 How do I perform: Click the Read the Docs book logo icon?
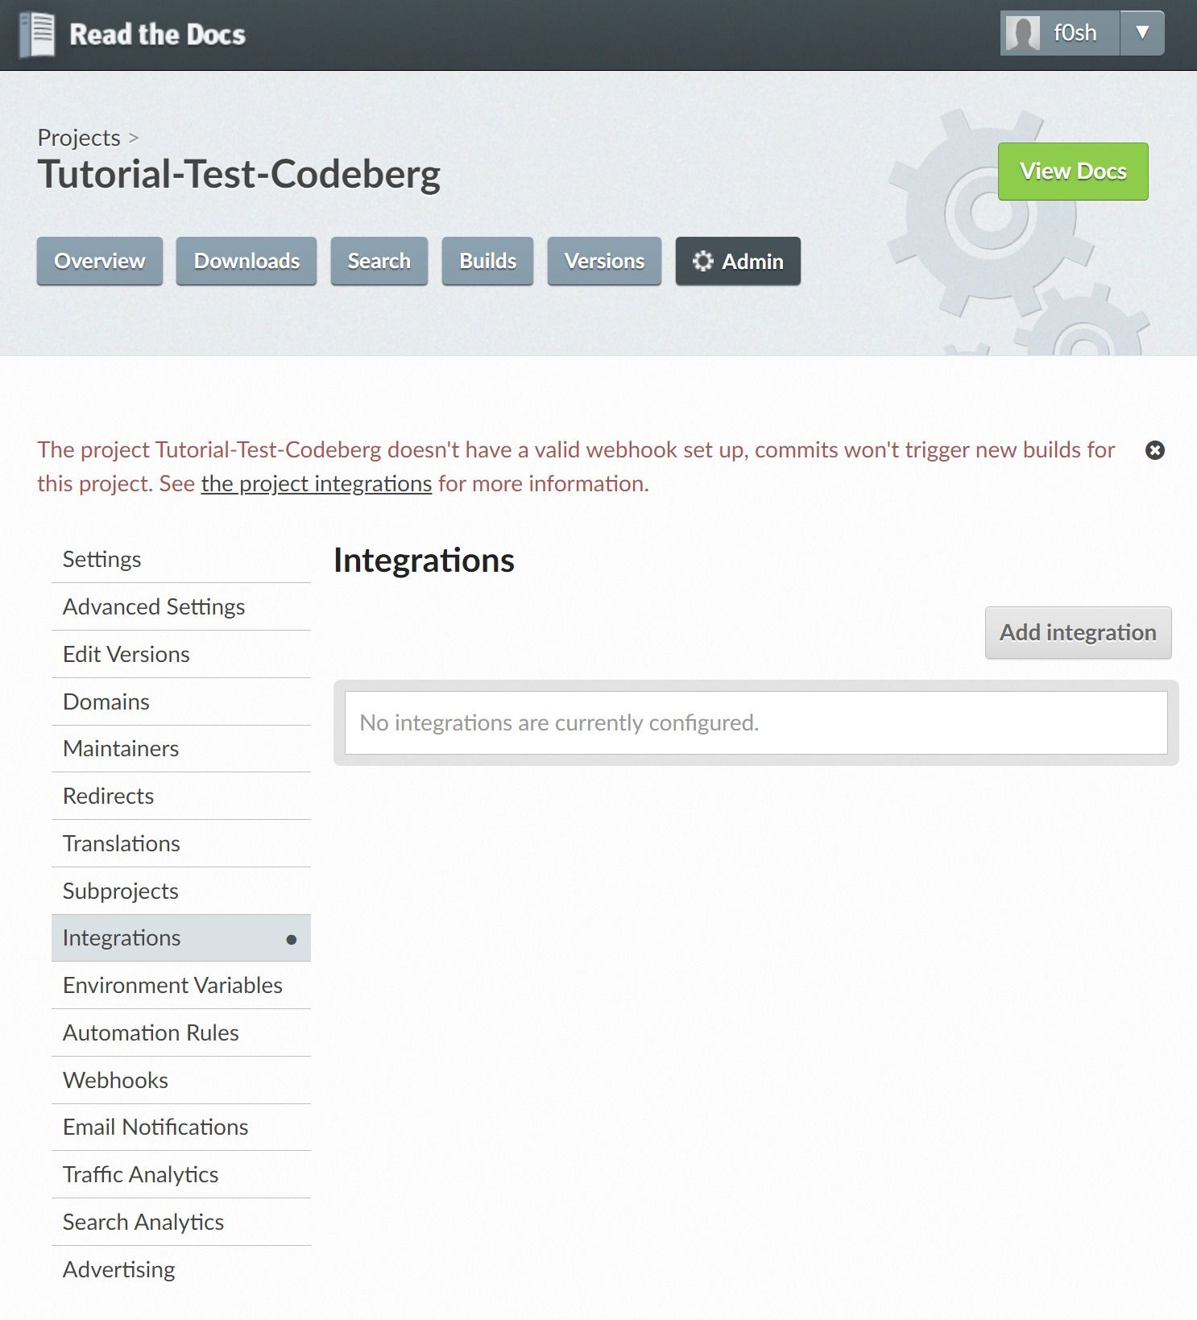point(37,35)
